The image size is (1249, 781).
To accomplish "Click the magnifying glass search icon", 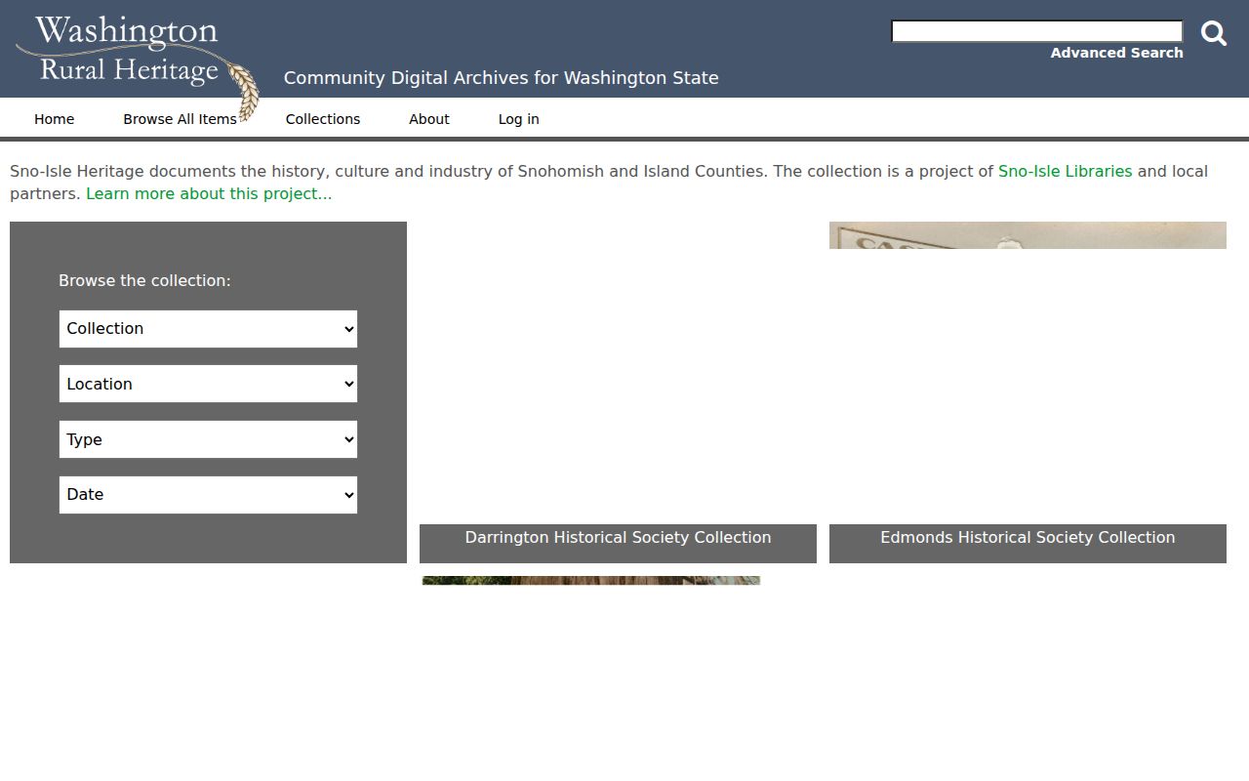I will point(1214,33).
